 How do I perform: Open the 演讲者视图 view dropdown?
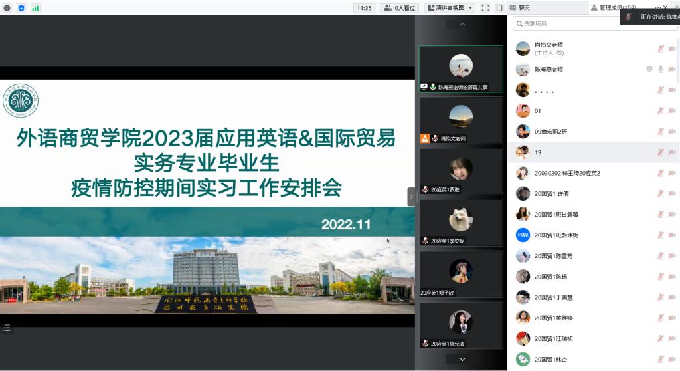tap(450, 8)
